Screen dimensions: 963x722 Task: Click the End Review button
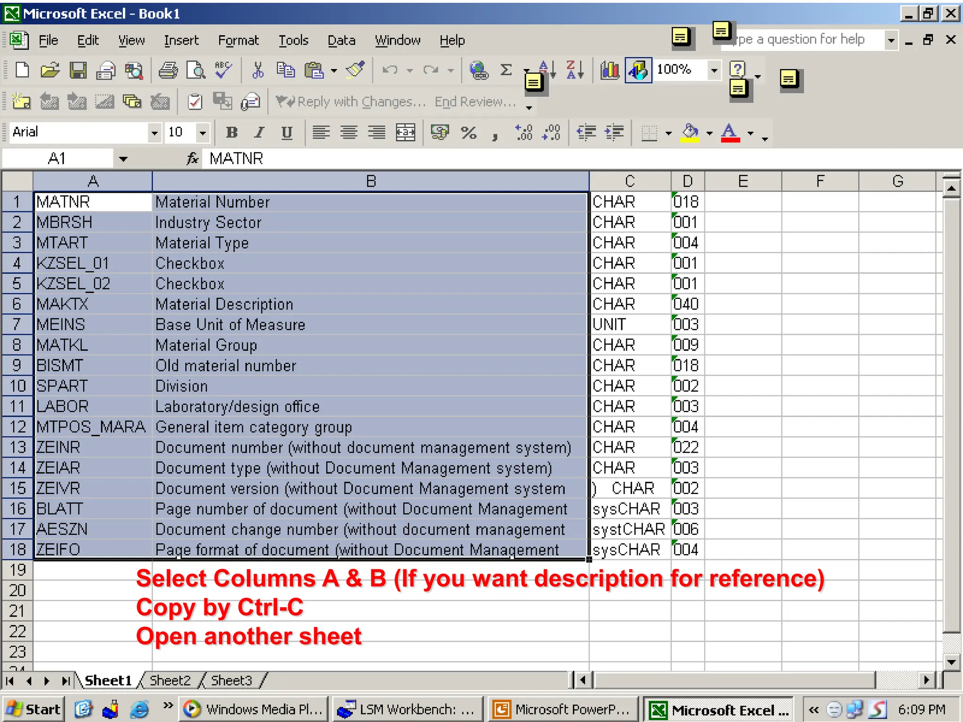(x=475, y=102)
